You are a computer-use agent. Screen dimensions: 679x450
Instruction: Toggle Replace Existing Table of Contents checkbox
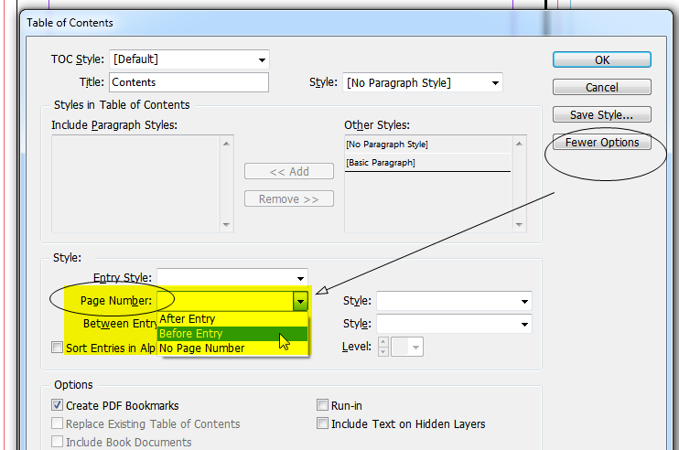57,423
